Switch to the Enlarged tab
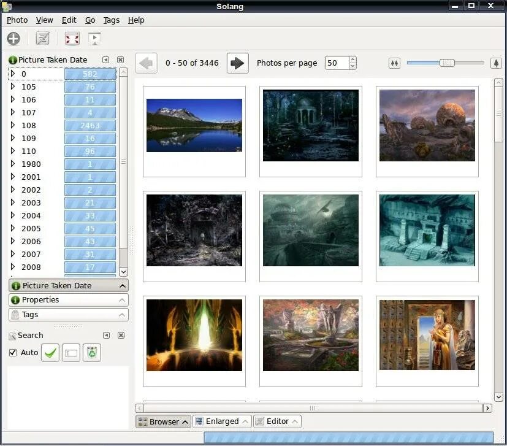Image resolution: width=507 pixels, height=446 pixels. 222,421
